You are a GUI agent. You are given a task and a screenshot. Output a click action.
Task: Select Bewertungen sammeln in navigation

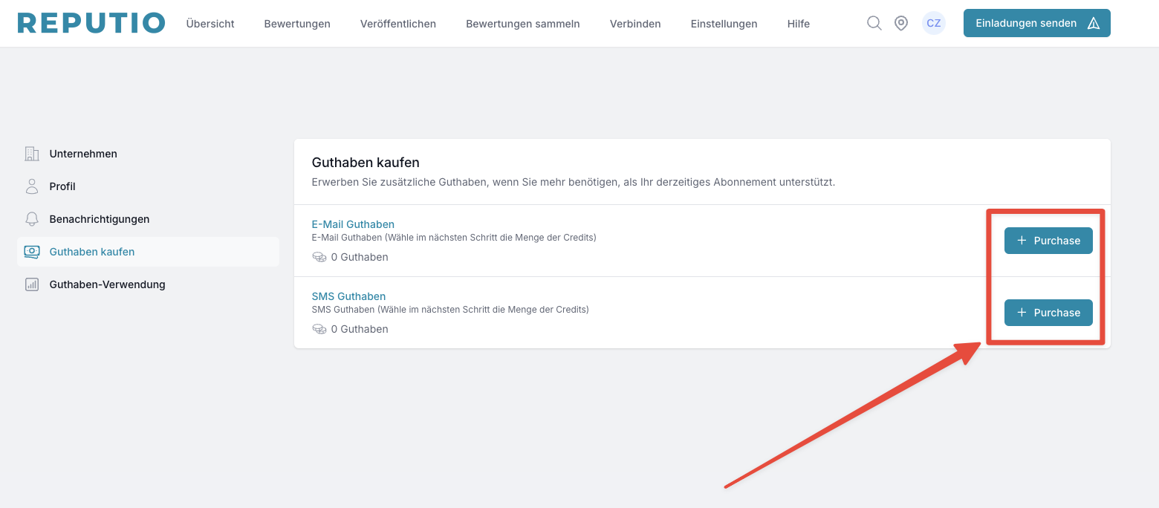(522, 24)
